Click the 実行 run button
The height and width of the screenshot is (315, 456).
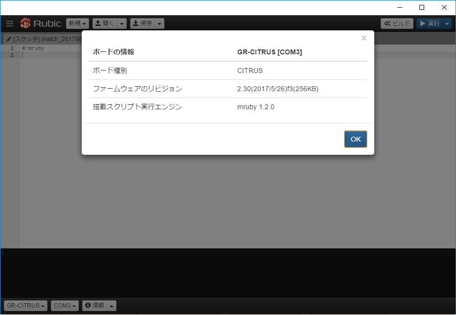coord(430,24)
